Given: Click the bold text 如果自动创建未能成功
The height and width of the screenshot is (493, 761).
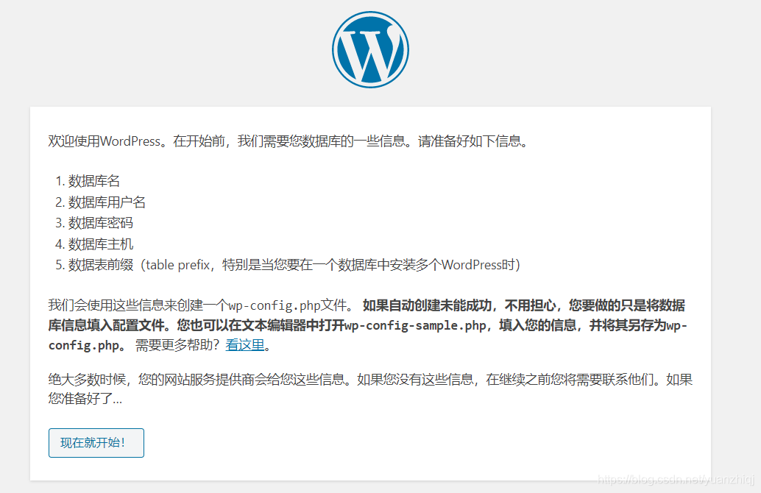Looking at the screenshot, I should pos(427,305).
